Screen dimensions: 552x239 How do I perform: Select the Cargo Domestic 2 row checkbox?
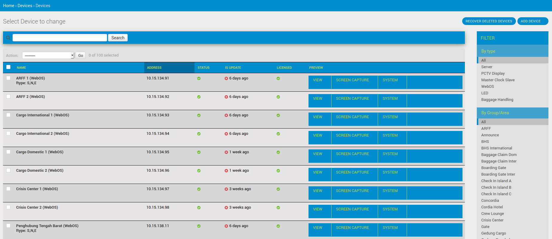pos(8,171)
